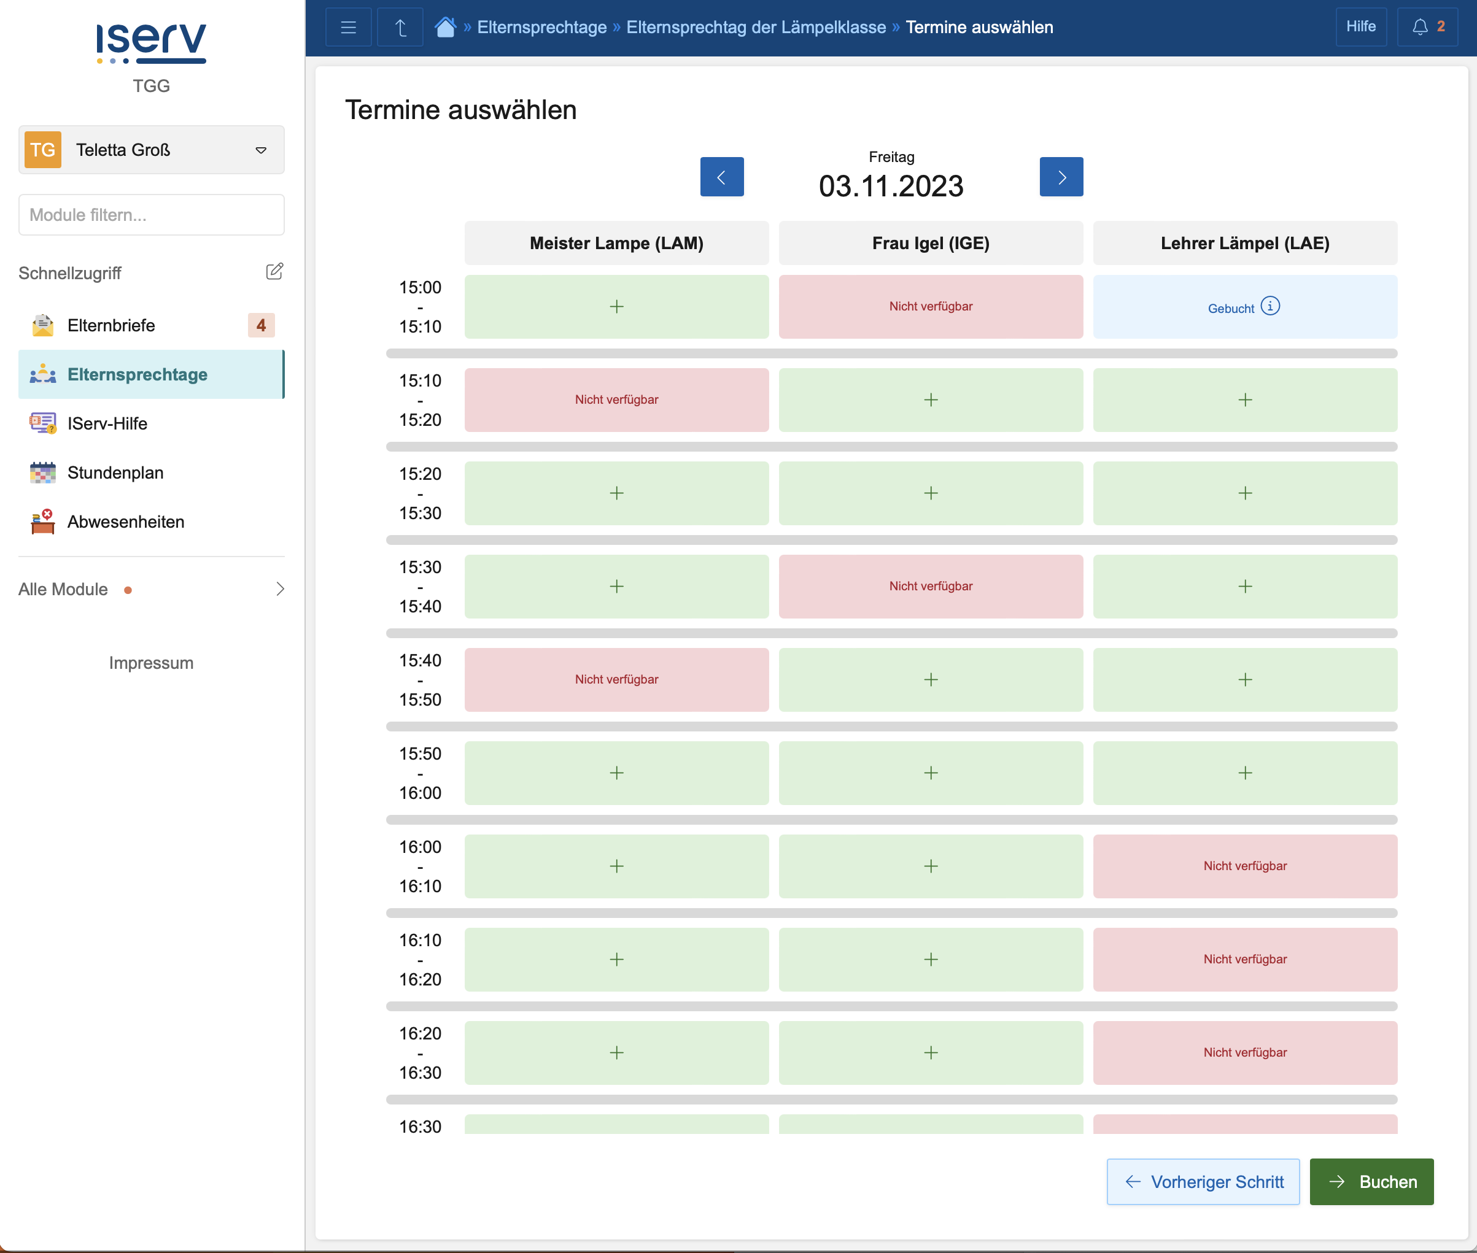This screenshot has width=1477, height=1253.
Task: Click the edit Schnellzugriff pencil icon
Action: click(274, 271)
